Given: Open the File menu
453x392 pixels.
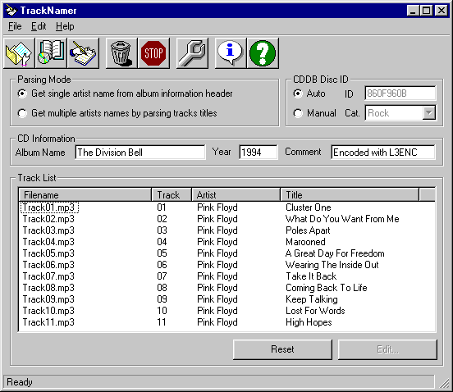Looking at the screenshot, I should 15,26.
